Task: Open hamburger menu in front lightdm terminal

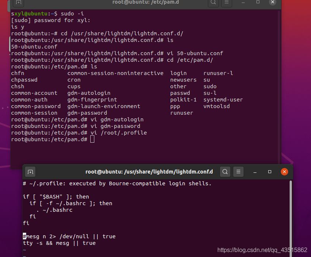Action: (238, 172)
